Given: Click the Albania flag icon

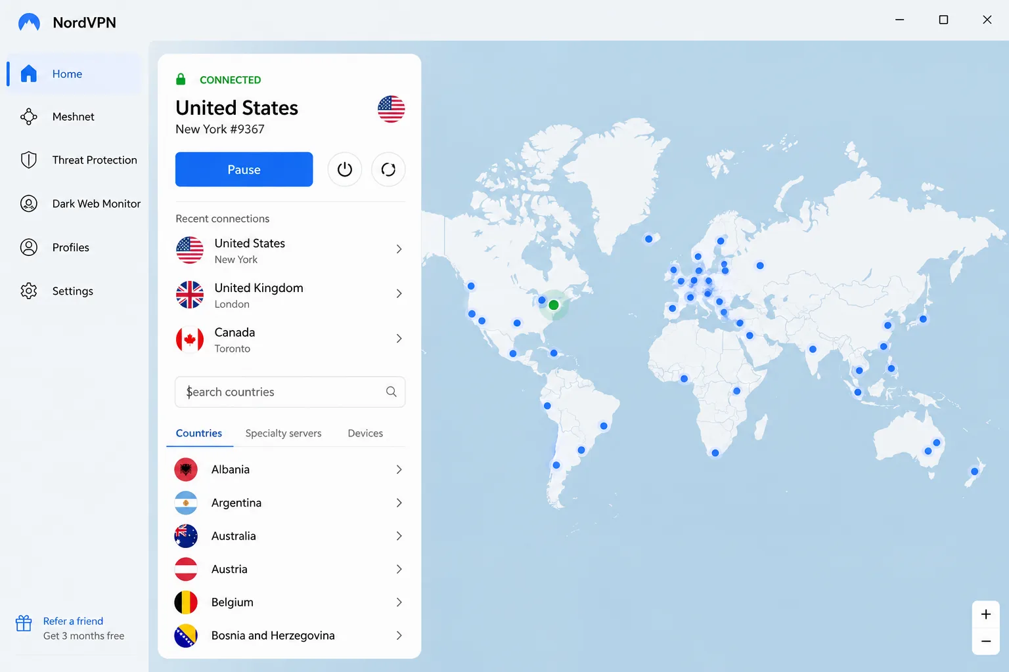Looking at the screenshot, I should [186, 469].
